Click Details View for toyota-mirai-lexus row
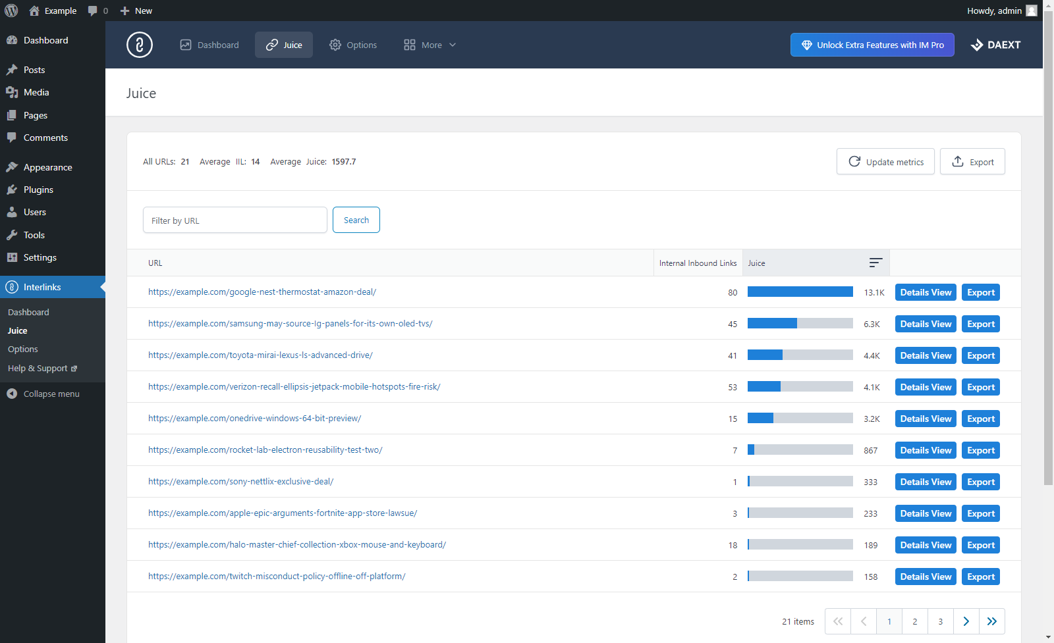The height and width of the screenshot is (643, 1054). (926, 355)
